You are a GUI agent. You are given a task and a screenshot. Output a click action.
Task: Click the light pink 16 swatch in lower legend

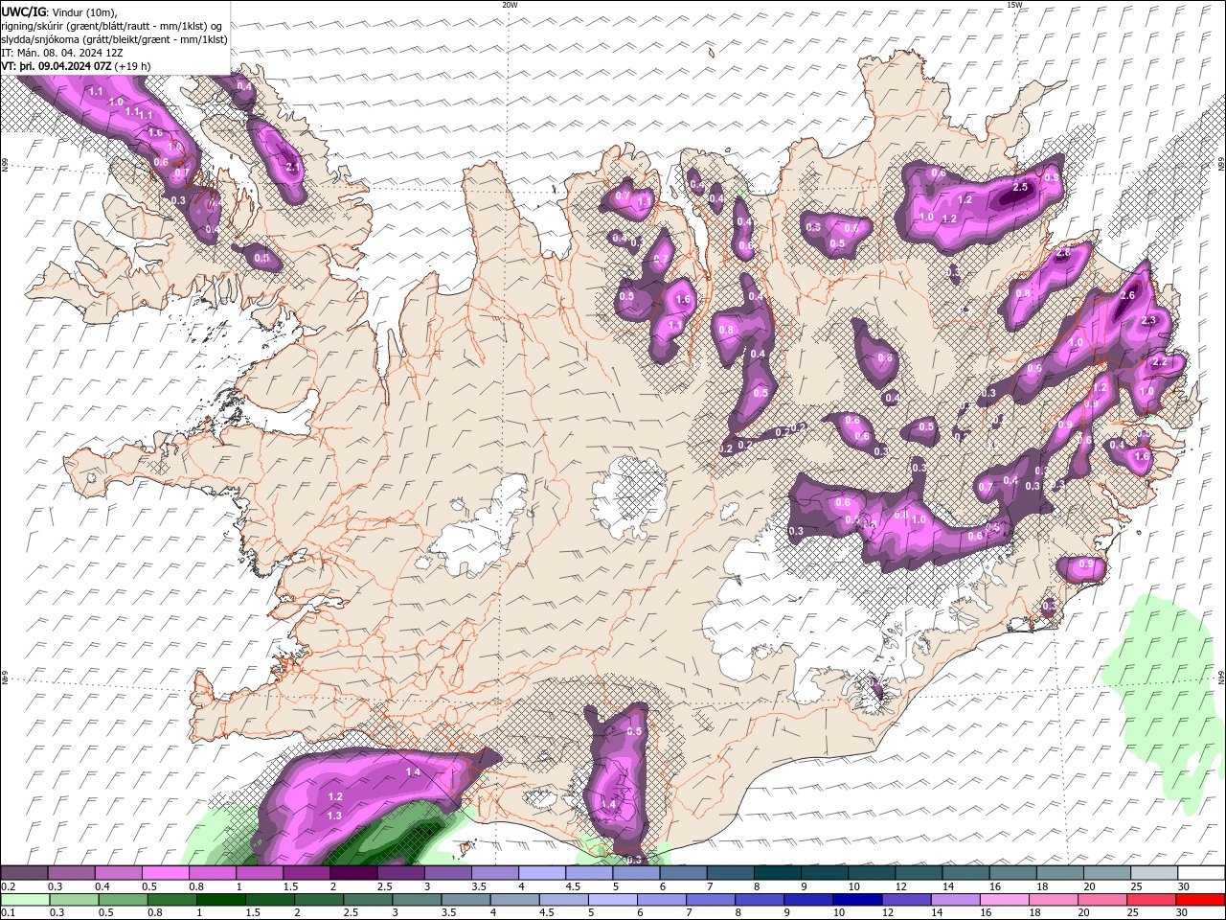1005,900
